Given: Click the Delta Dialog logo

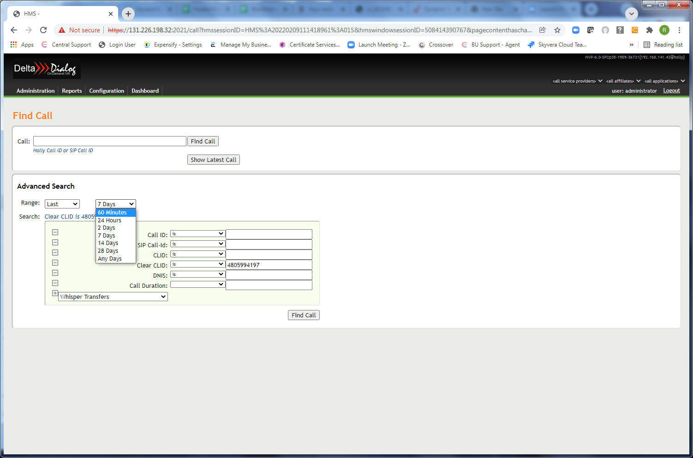Looking at the screenshot, I should [x=46, y=69].
